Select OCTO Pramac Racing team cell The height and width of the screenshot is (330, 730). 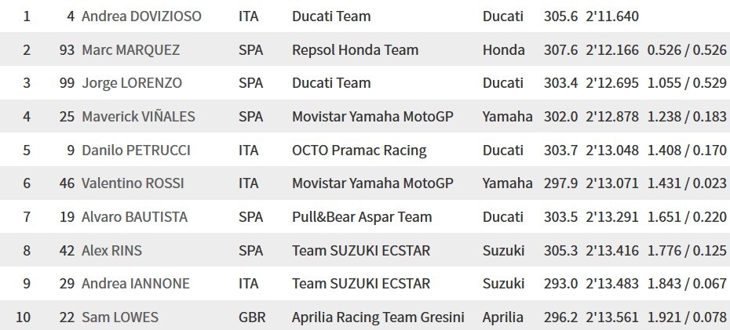[x=360, y=150]
